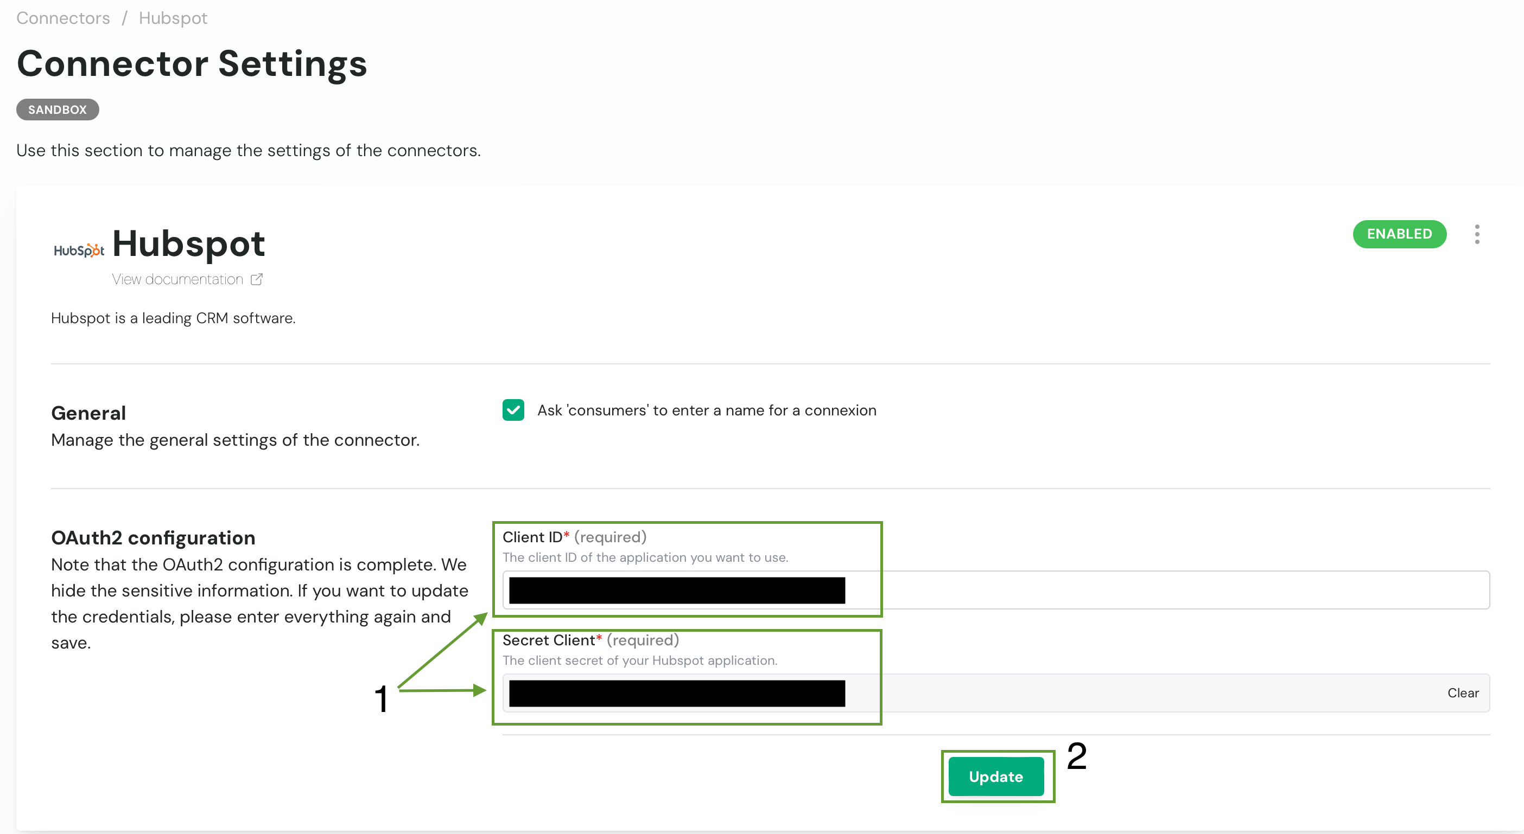1524x834 pixels.
Task: Select Hubspot in the breadcrumb
Action: 173,18
